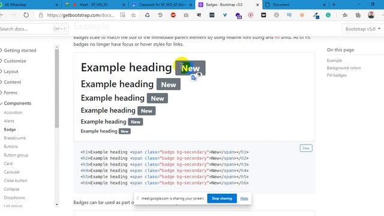Open the collections icon
Screen dimensions: 384x216
pyautogui.click(x=358, y=15)
